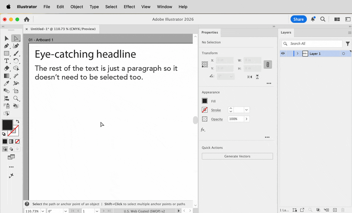Toggle constrain width and height proportions
352x213 pixels.
[x=268, y=65]
